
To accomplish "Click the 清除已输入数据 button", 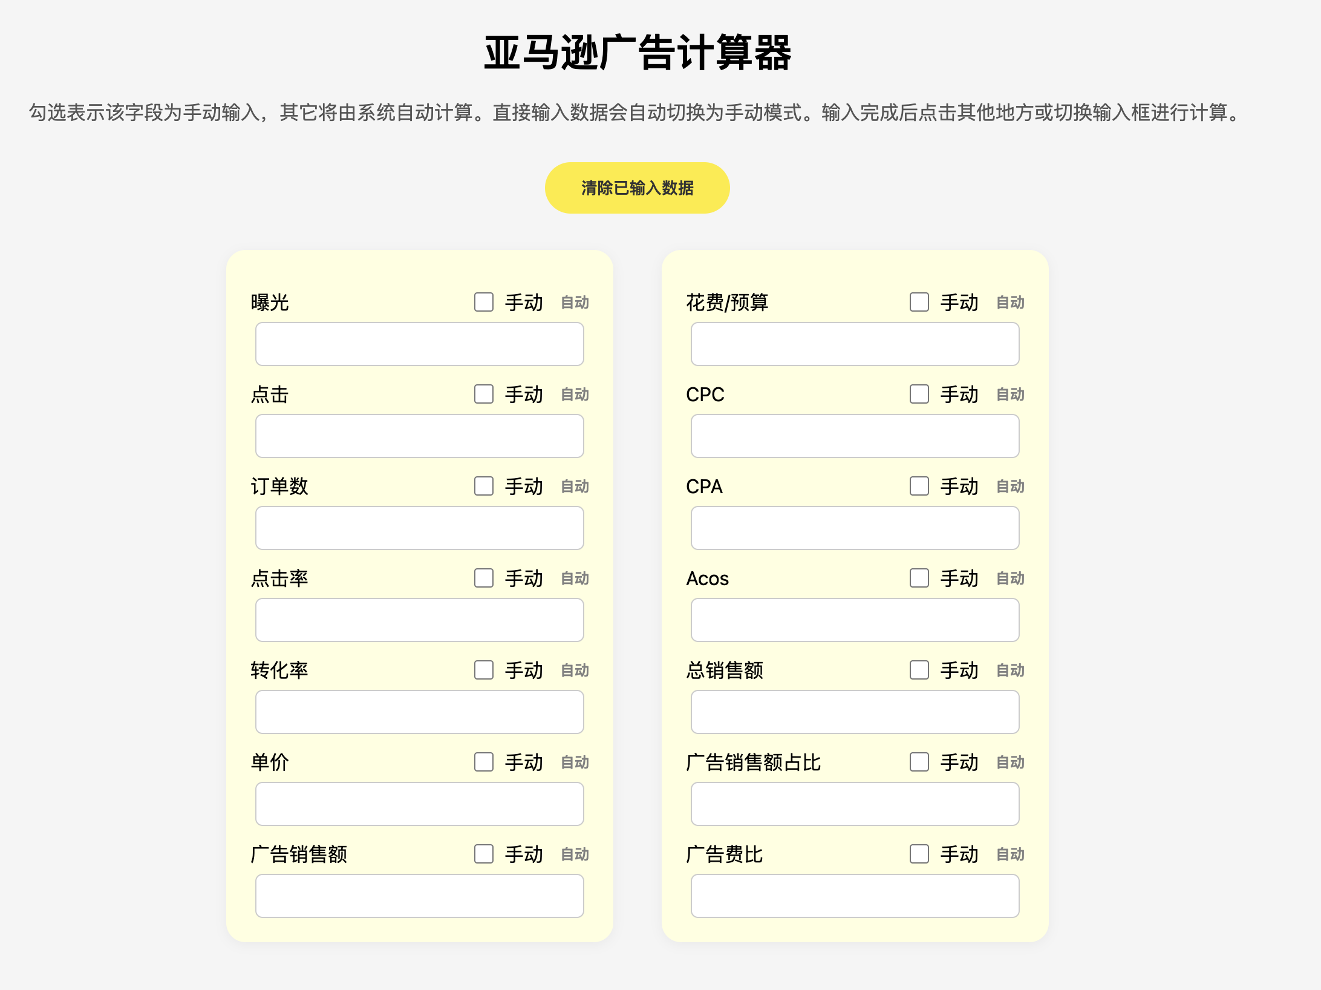I will pyautogui.click(x=637, y=188).
